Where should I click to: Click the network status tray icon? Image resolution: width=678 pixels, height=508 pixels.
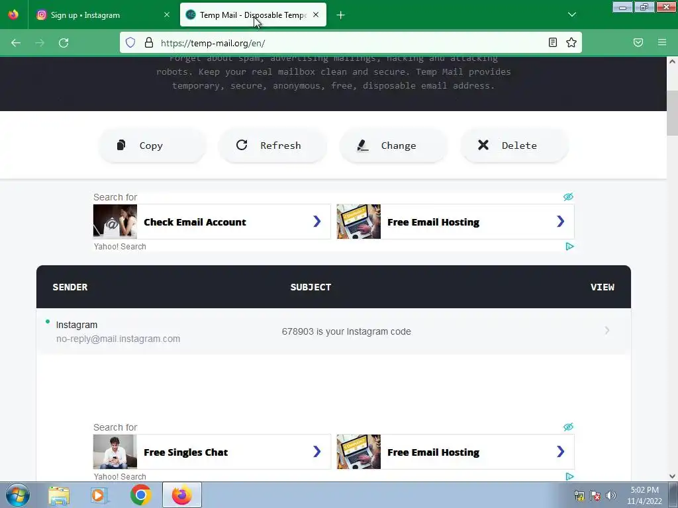[579, 495]
